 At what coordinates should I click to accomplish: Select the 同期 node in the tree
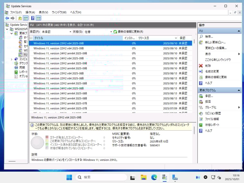pos(22,68)
